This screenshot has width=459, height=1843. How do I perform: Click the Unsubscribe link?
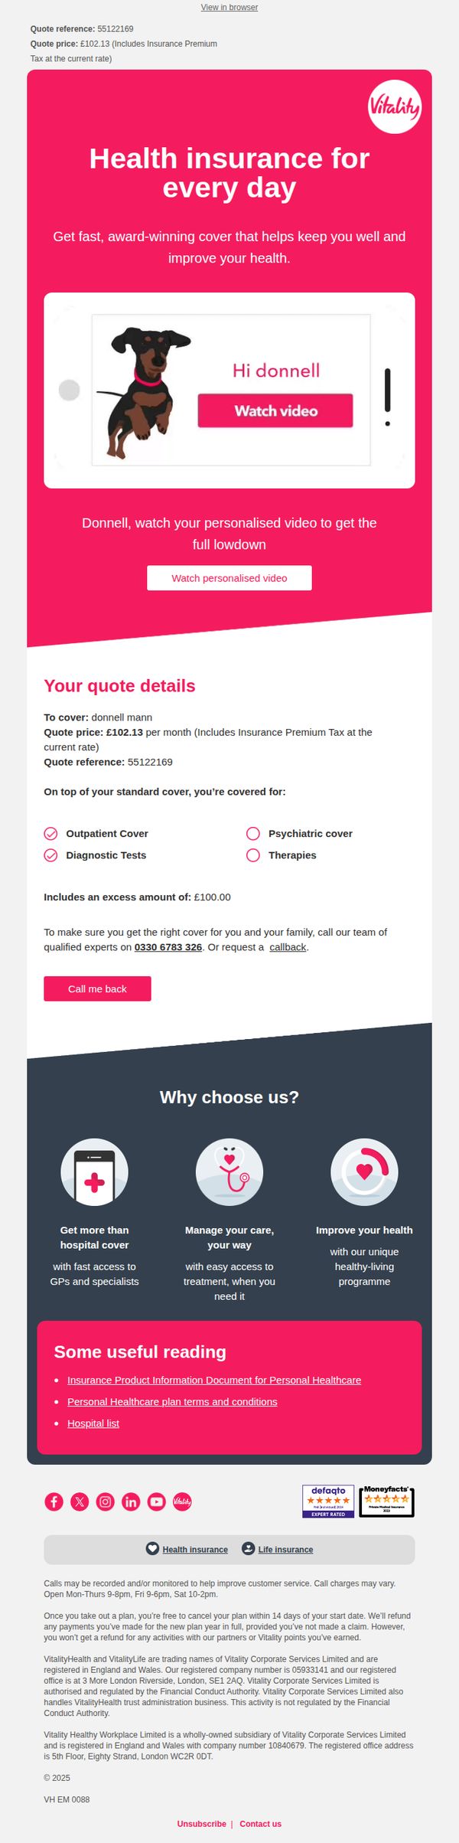coord(202,1824)
